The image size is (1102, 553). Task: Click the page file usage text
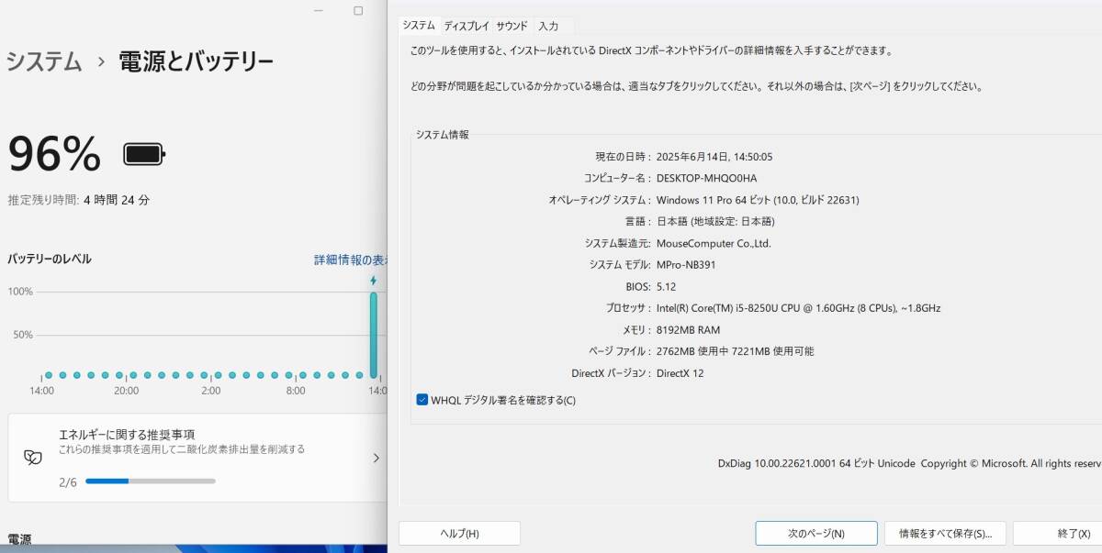pyautogui.click(x=735, y=351)
